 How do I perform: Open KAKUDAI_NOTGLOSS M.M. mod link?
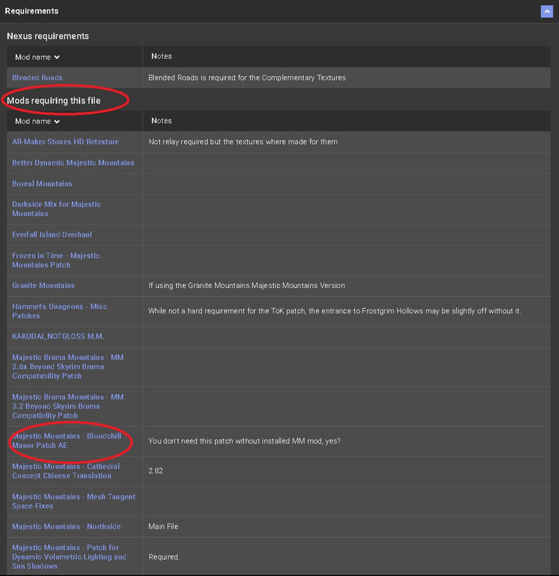point(58,336)
